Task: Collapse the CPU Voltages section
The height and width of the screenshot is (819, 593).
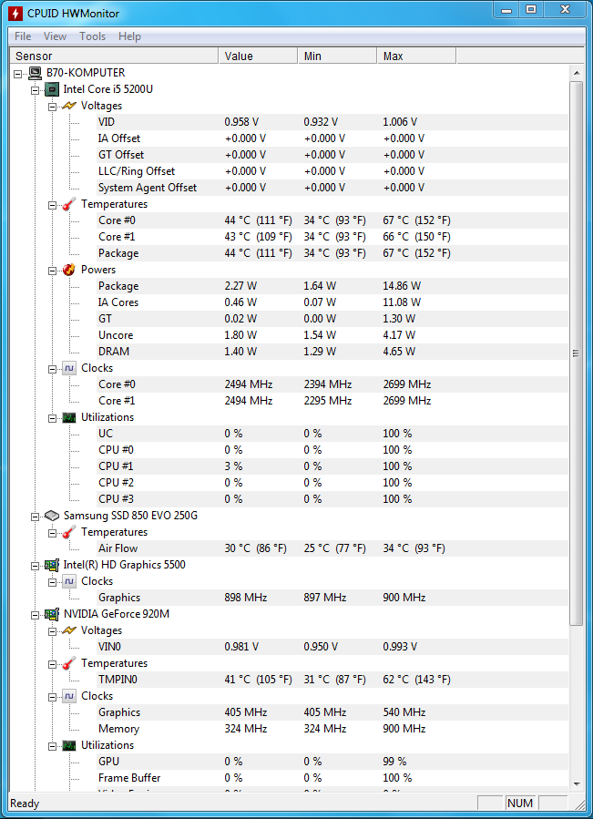Action: (52, 107)
